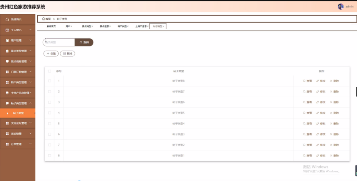357x181 pixels.
Task: Click 删除 for row 帖子类型1
Action: (334, 156)
